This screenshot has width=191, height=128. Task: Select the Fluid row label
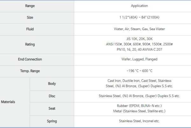(30, 29)
